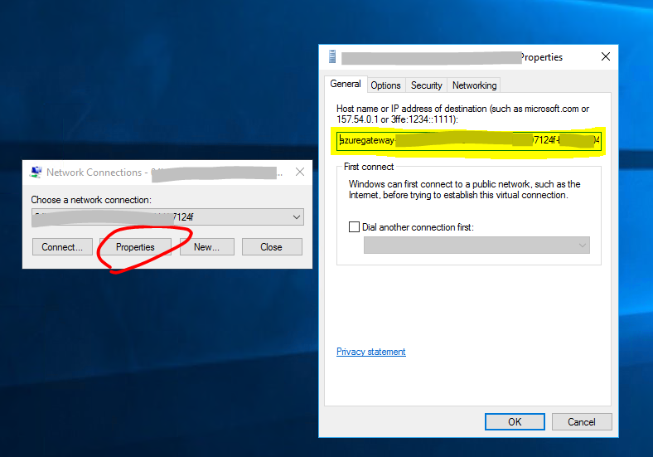Click the Network Connections window title text

tap(94, 173)
